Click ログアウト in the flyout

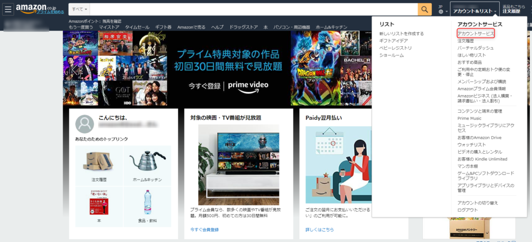tap(468, 210)
